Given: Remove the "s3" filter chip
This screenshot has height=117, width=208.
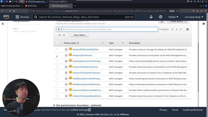Looking at the screenshot, I should 64,35.
